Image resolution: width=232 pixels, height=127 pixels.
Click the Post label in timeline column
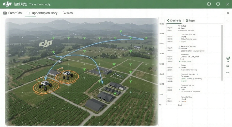(161, 94)
